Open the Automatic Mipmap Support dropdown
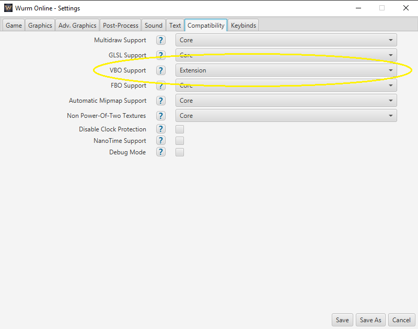The width and height of the screenshot is (418, 329). point(286,101)
